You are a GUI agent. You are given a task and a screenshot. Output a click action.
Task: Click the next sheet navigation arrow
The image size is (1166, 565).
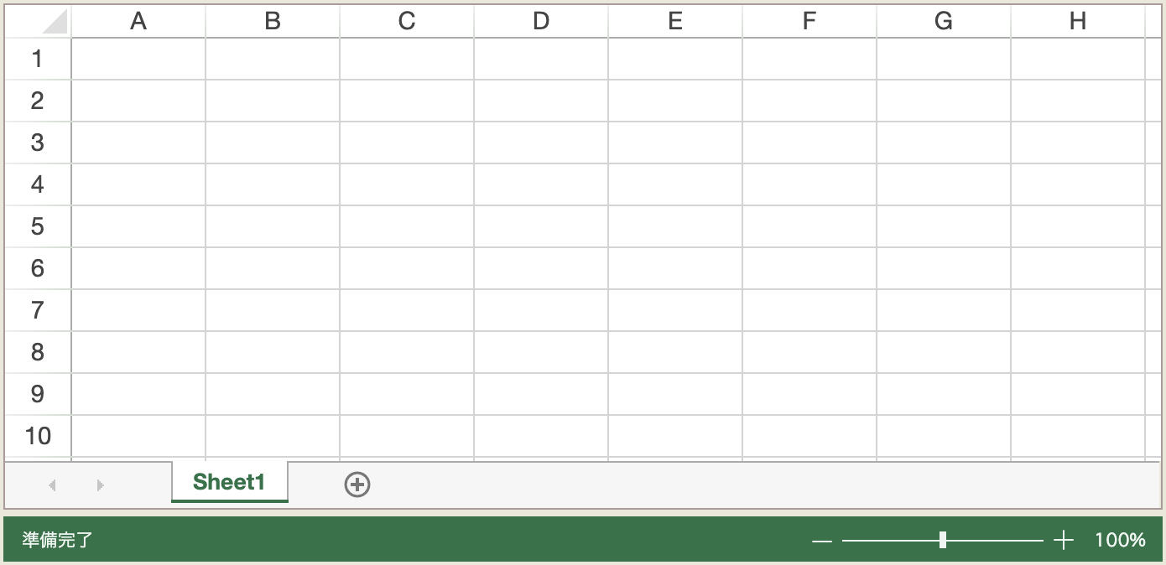point(101,485)
